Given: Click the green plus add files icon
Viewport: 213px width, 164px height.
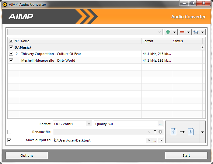Looking at the screenshot, I should 168,32.
